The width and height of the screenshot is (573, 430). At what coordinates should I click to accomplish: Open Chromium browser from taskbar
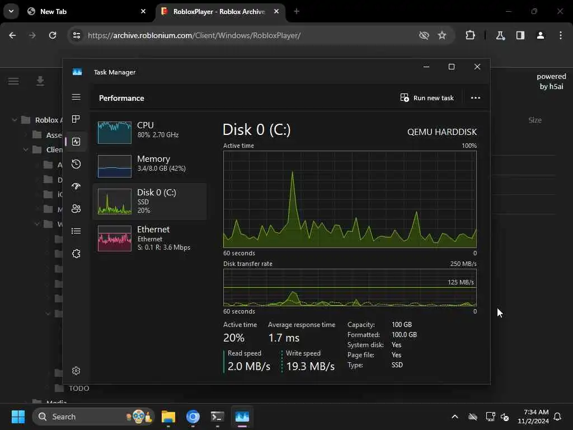pyautogui.click(x=193, y=417)
